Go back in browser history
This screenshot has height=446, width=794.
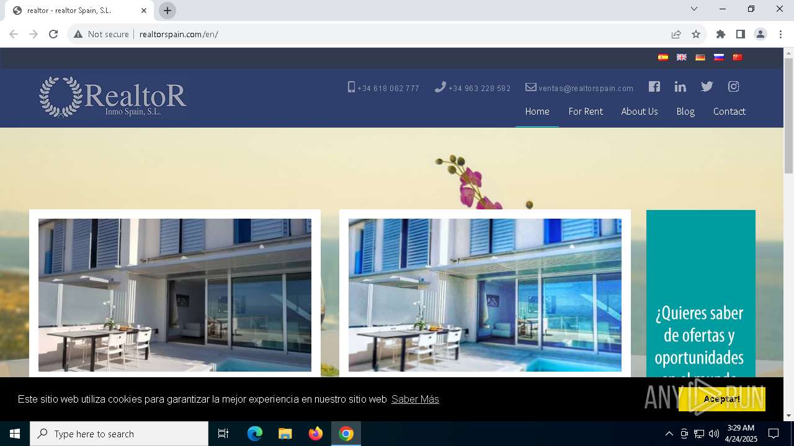pos(14,34)
